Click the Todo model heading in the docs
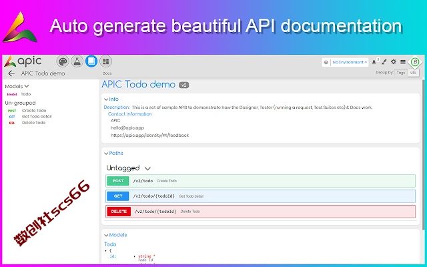427x267 pixels. tap(110, 244)
